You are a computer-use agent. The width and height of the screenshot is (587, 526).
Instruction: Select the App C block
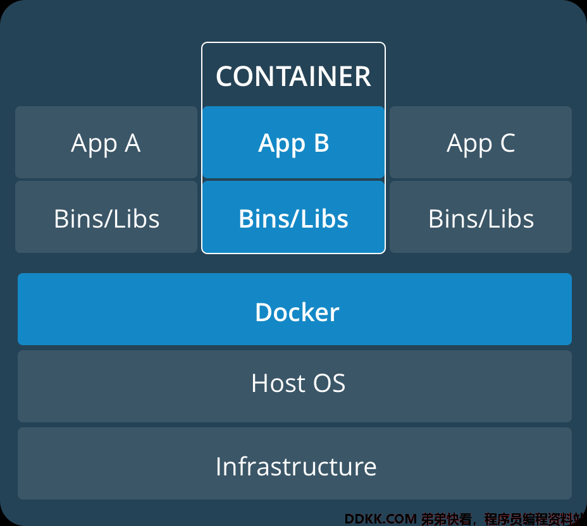481,142
